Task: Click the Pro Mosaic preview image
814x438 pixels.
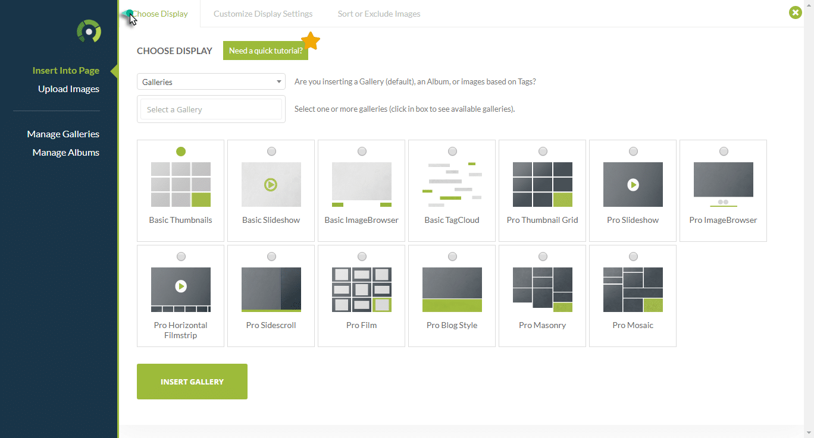Action: click(633, 289)
